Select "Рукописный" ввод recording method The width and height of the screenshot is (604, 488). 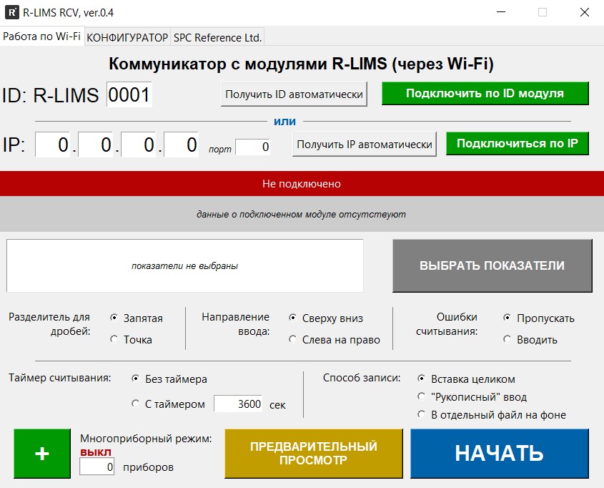(422, 397)
